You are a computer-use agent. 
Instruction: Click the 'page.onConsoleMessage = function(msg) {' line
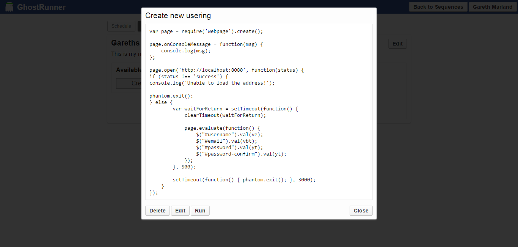(206, 44)
